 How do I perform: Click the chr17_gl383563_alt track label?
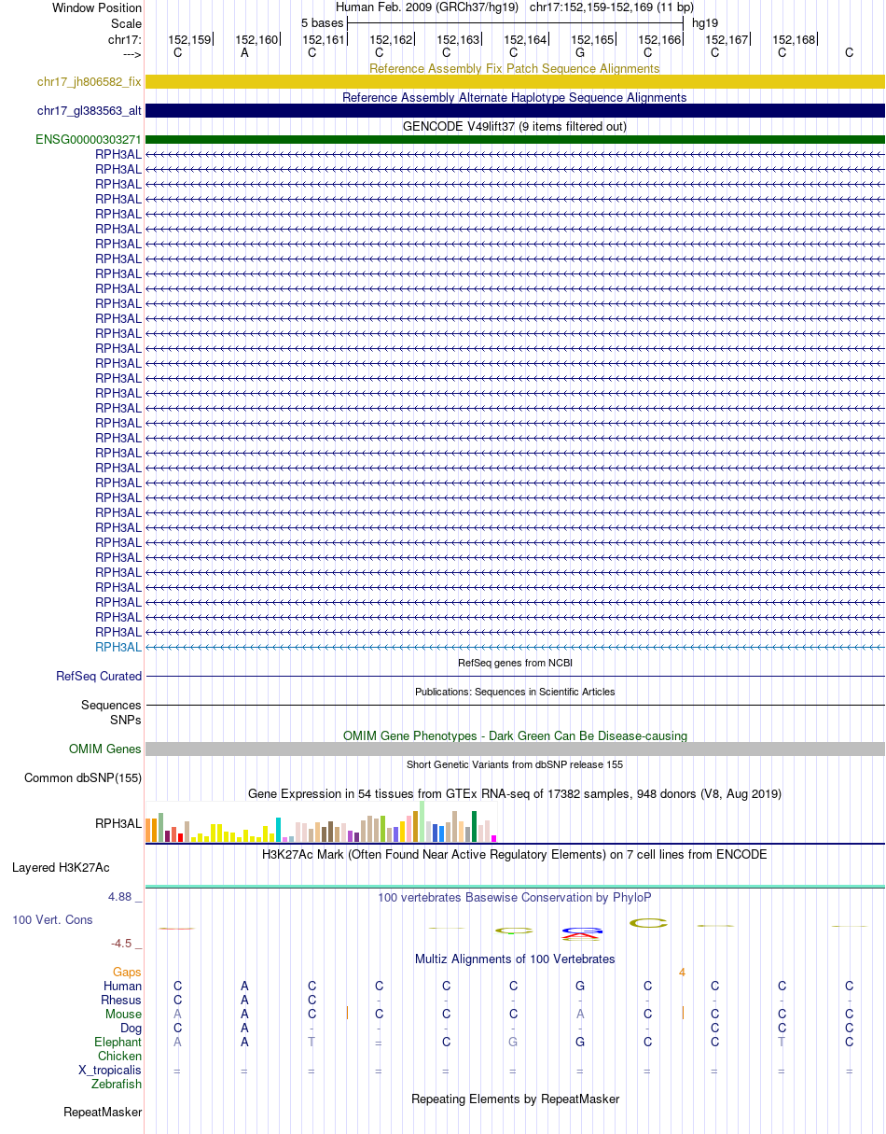click(x=90, y=110)
